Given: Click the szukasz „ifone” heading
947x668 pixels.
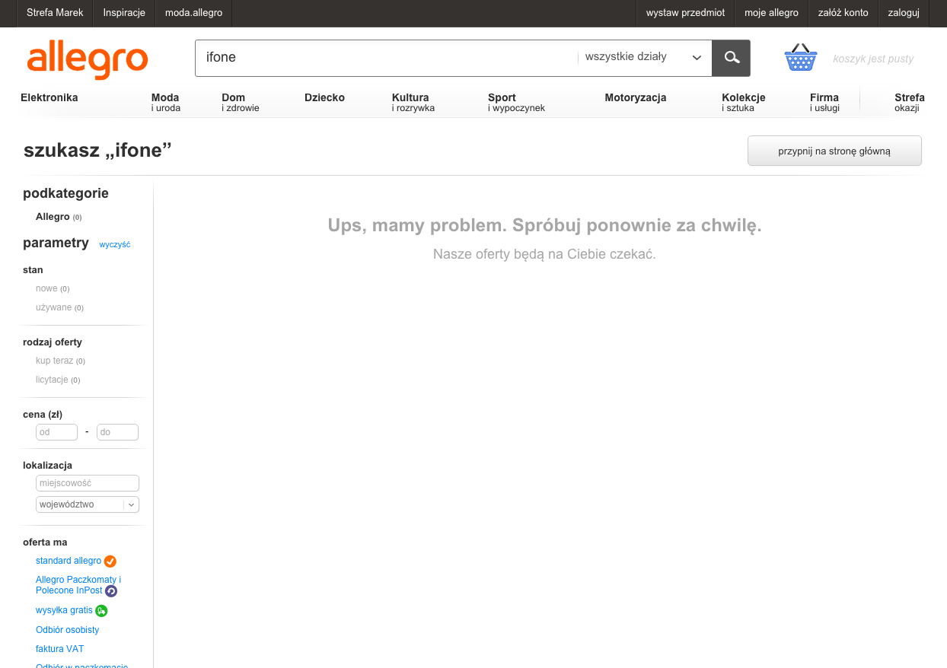Looking at the screenshot, I should point(97,150).
